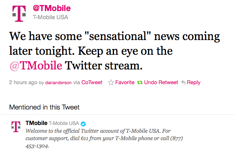
Task: Open the dananderson author link
Action: point(58,83)
